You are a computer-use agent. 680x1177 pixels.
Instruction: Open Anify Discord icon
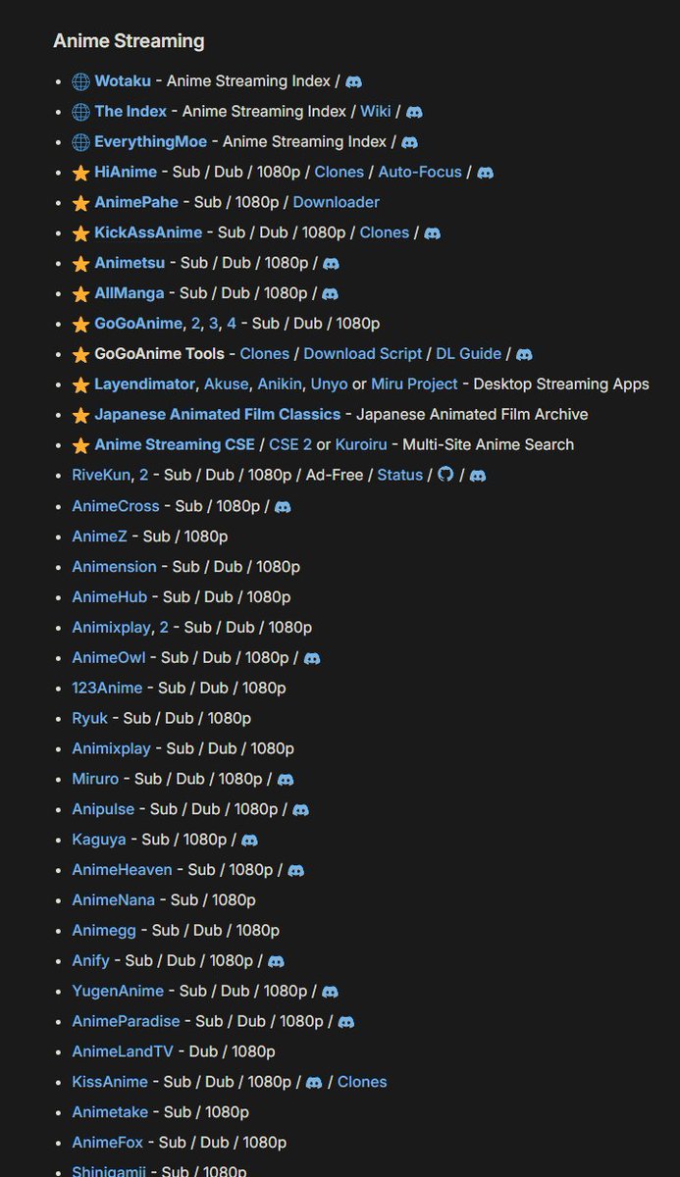276,962
